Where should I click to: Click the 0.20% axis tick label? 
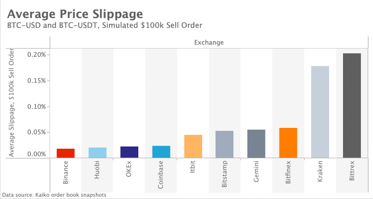tap(37, 55)
